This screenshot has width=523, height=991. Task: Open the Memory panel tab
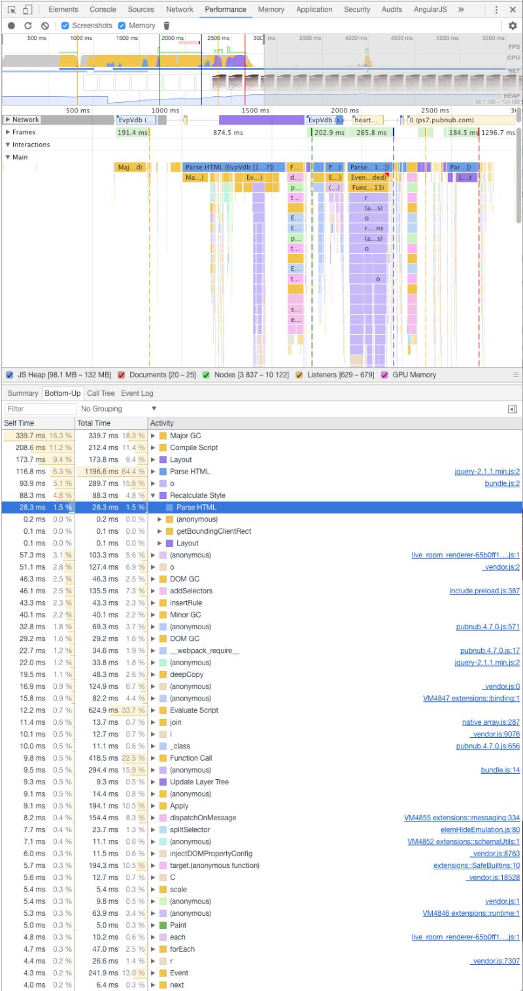pos(271,10)
